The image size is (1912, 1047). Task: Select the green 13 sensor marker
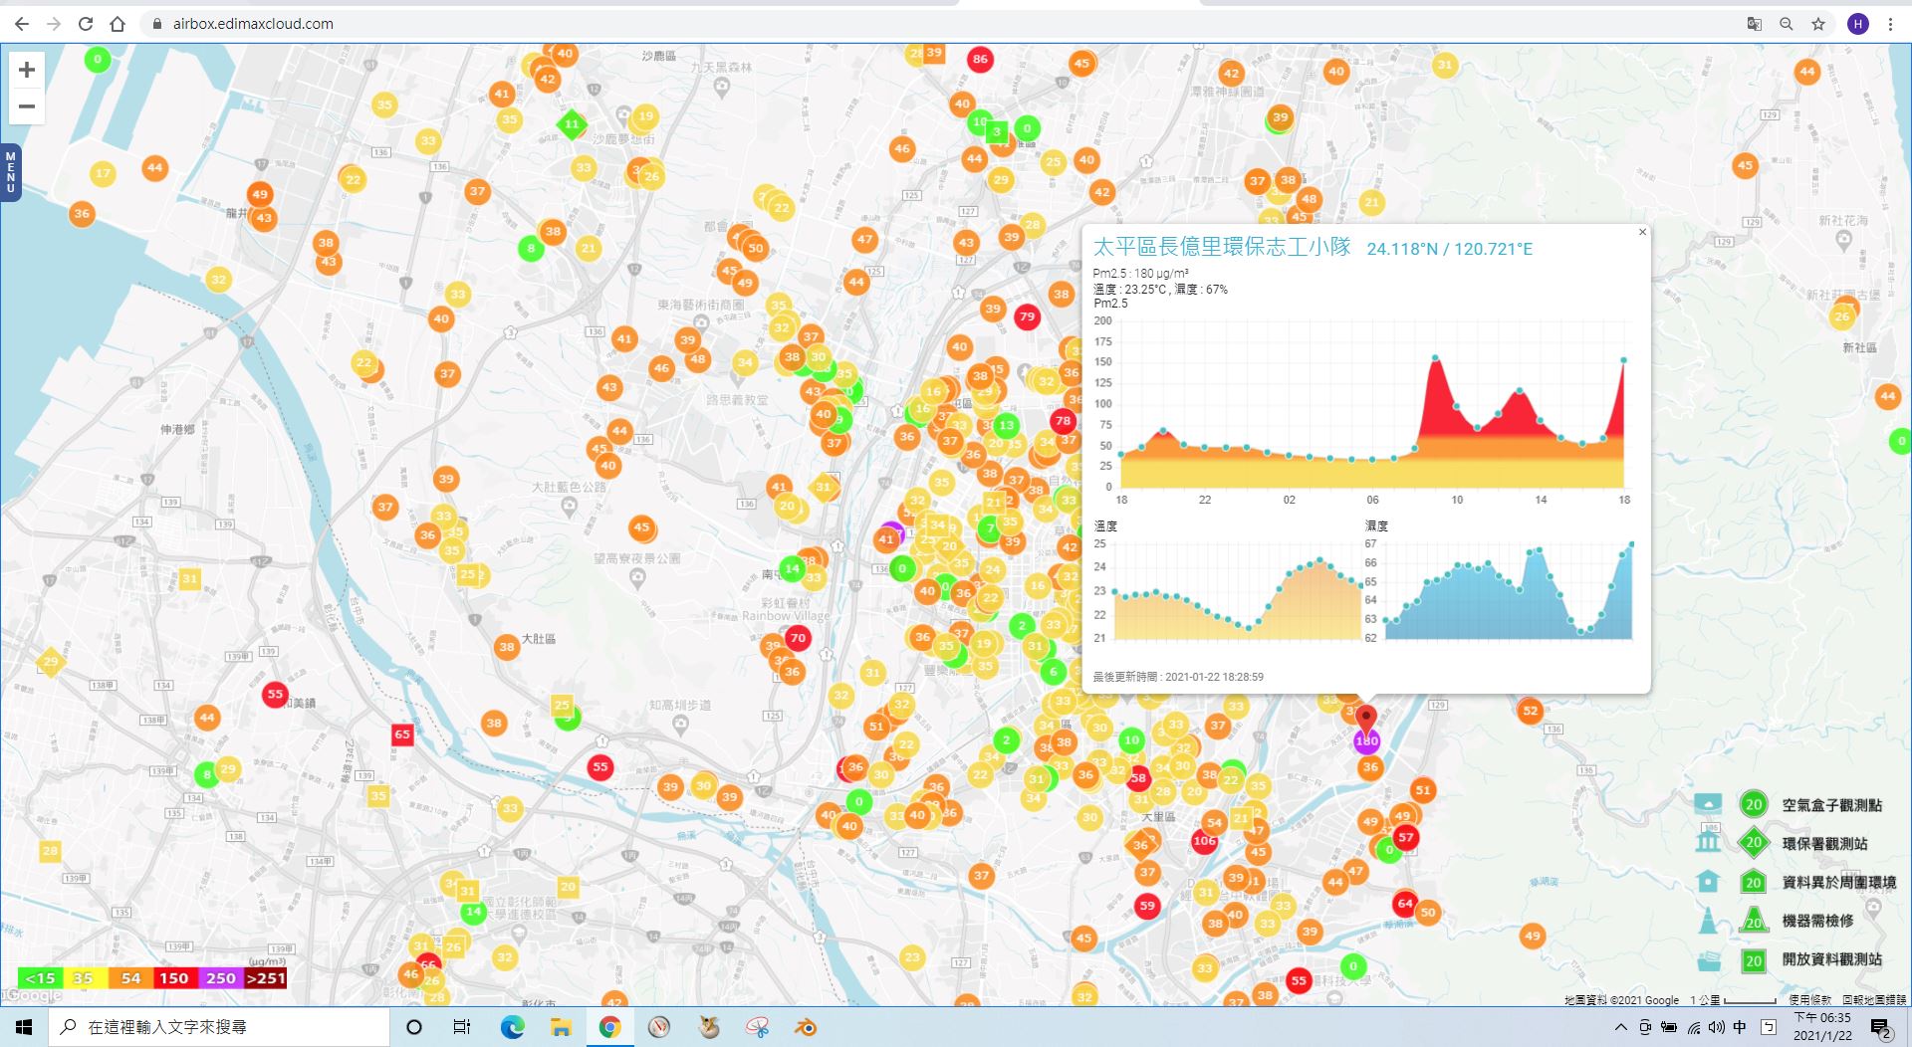click(1007, 425)
